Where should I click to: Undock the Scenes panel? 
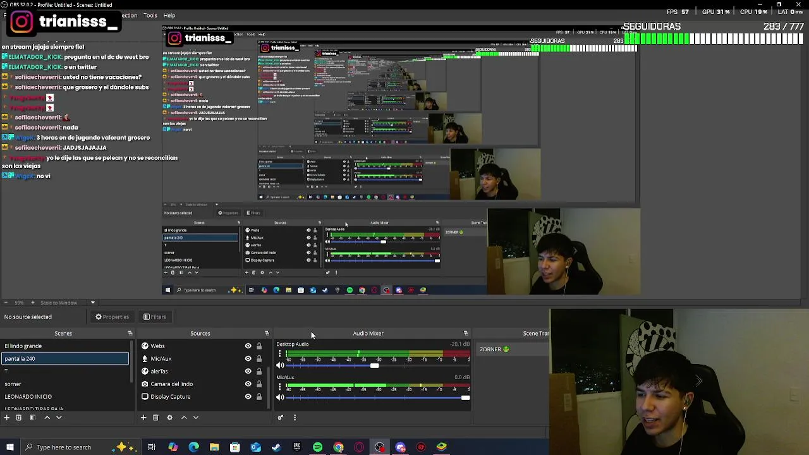click(130, 333)
